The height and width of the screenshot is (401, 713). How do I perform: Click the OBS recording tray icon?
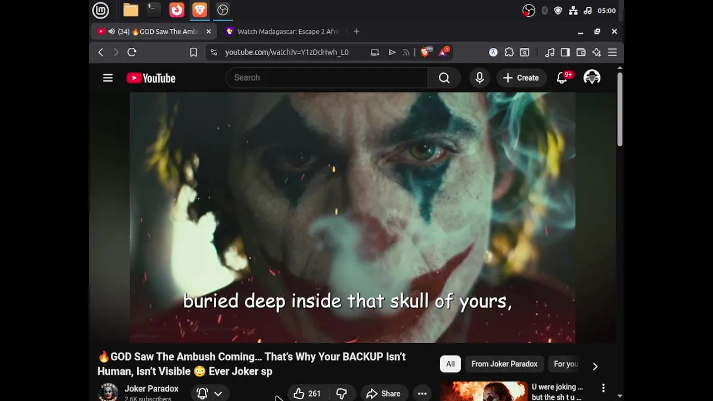[x=529, y=11]
